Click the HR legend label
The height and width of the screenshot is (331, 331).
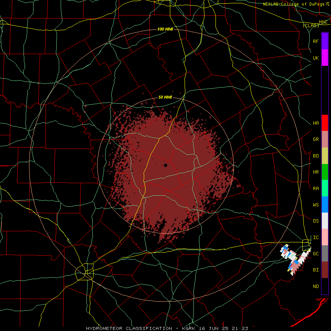(x=316, y=172)
